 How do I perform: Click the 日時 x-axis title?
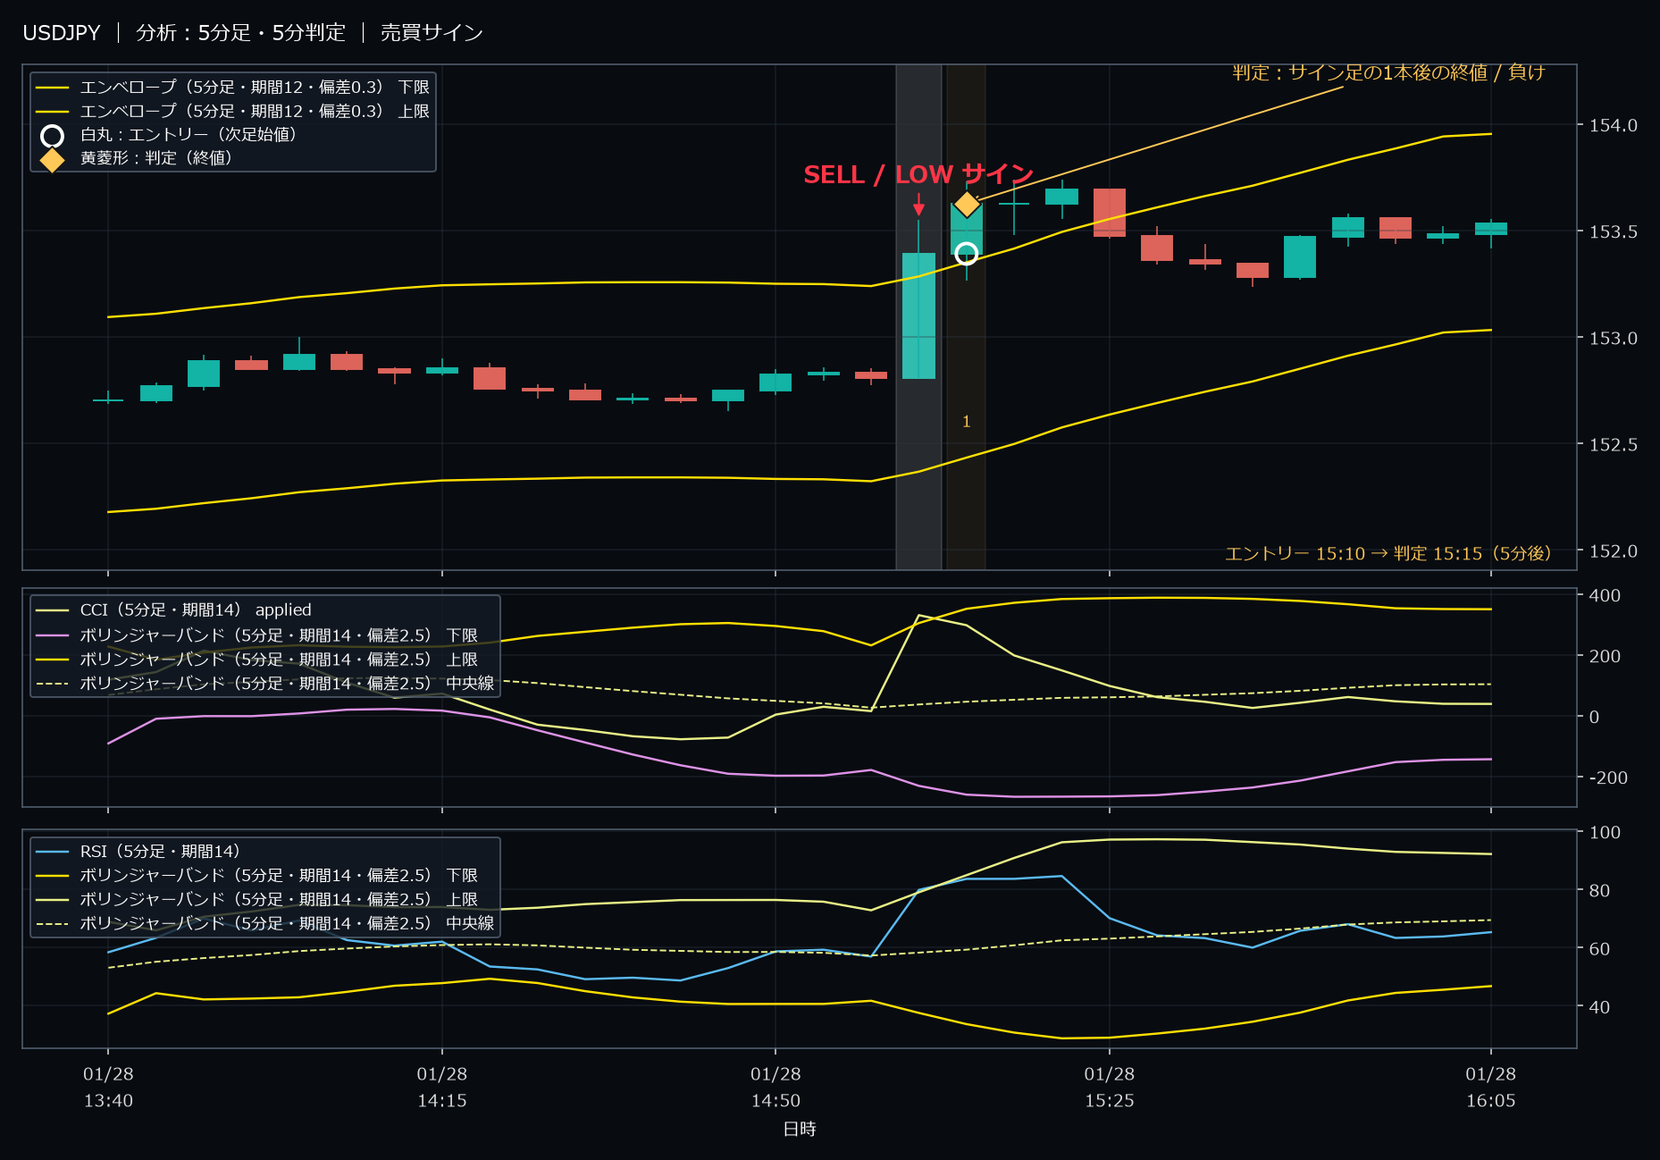pos(800,1129)
